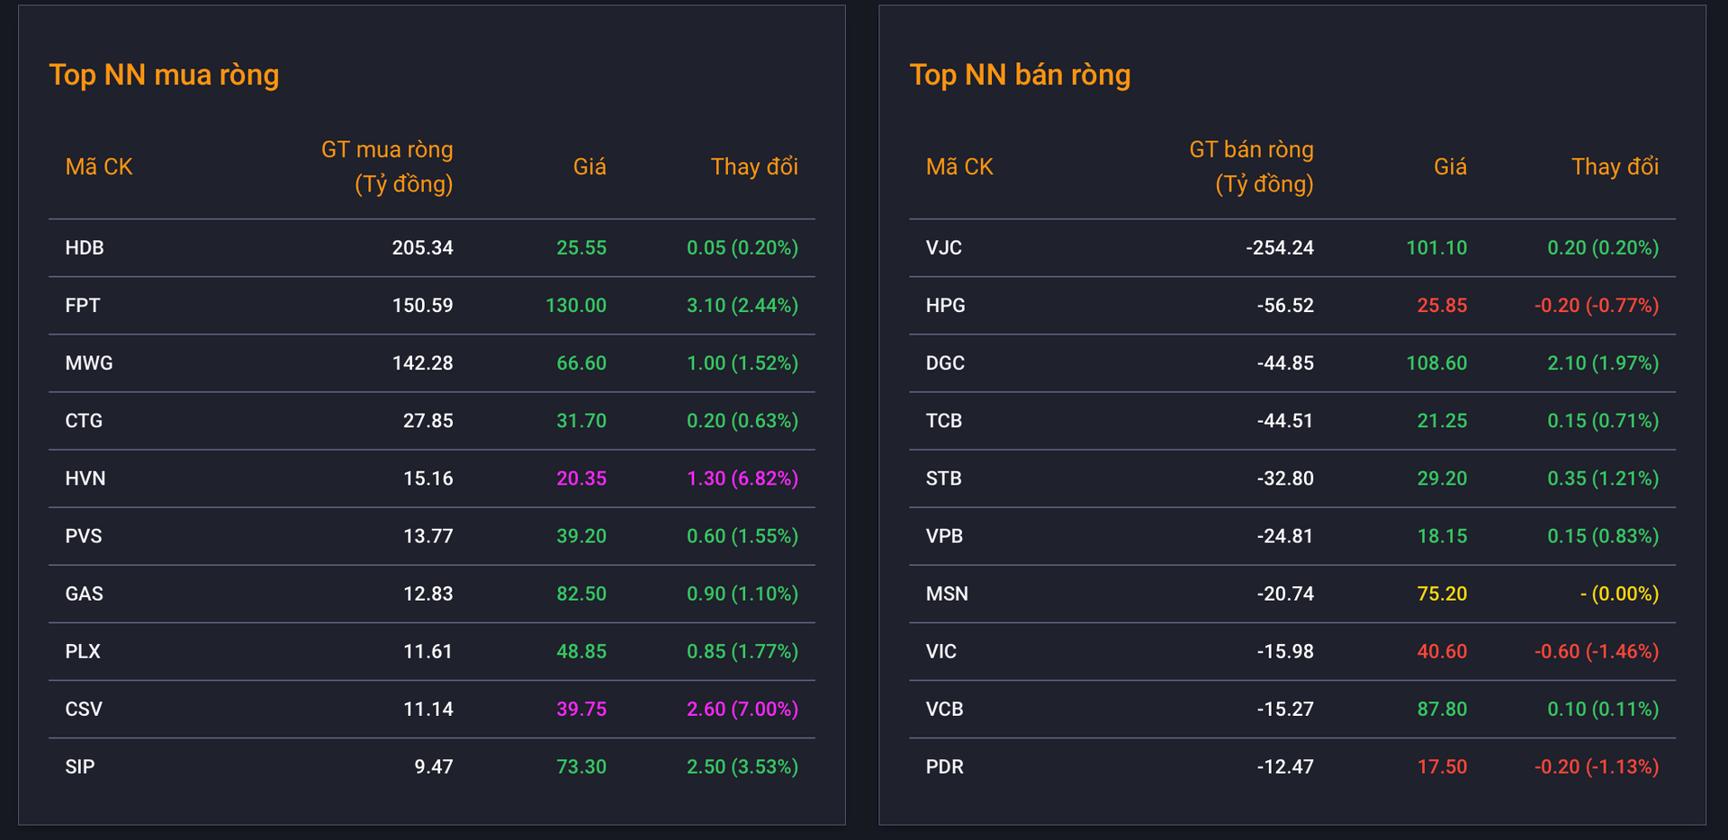Click "Thay đổi" header in the bán ròng table
Image resolution: width=1728 pixels, height=840 pixels.
1615,166
